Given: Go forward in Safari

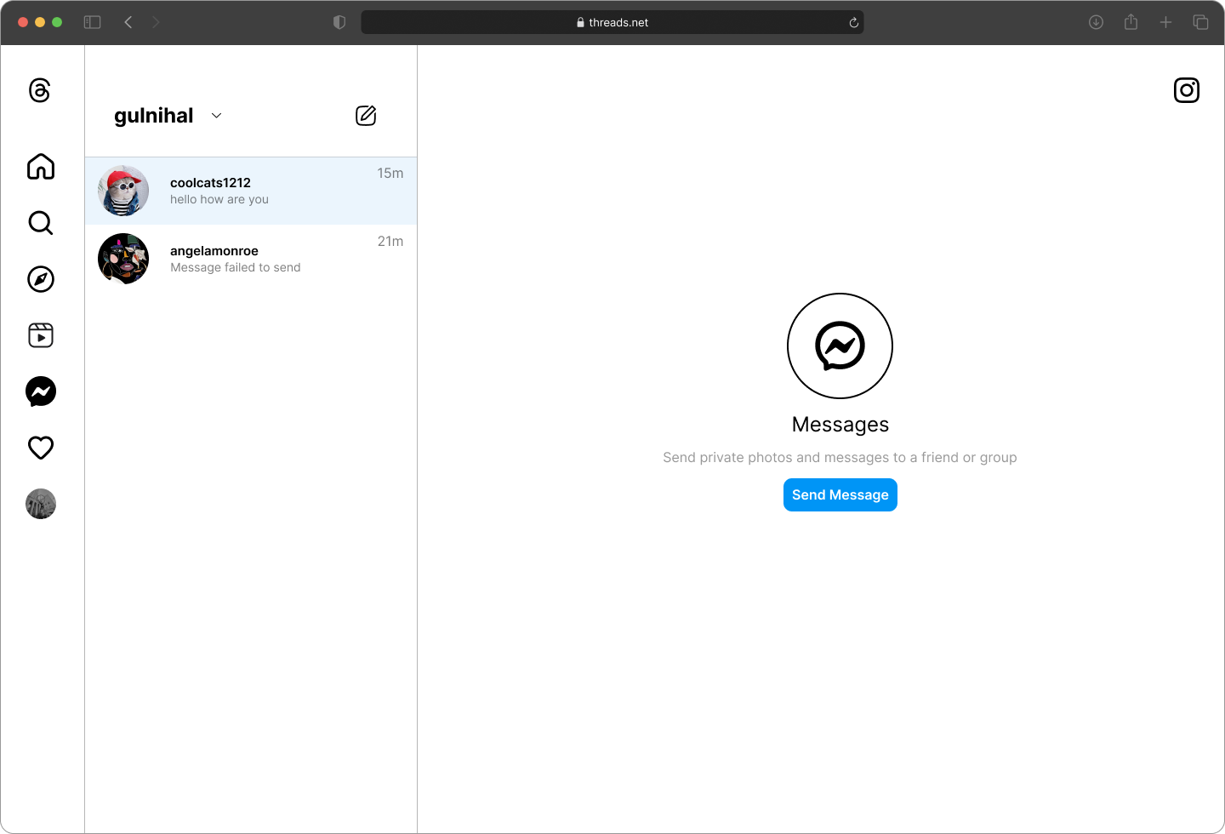Looking at the screenshot, I should pos(156,22).
